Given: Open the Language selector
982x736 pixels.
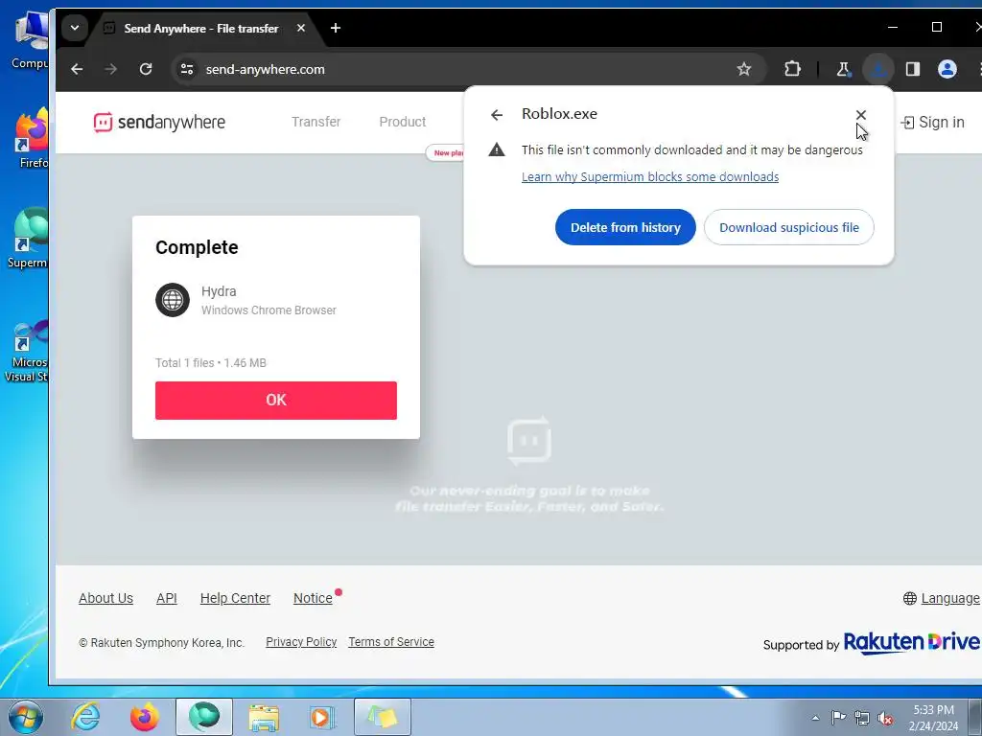Looking at the screenshot, I should (x=942, y=598).
